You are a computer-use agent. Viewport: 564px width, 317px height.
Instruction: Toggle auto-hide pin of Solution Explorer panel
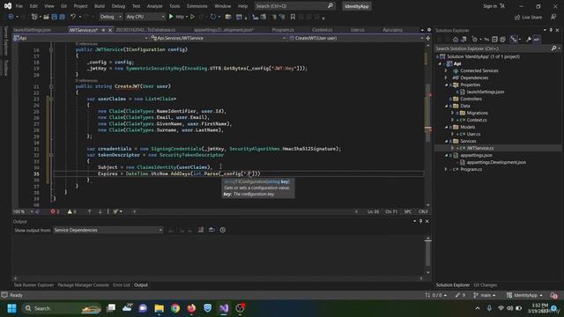551,30
